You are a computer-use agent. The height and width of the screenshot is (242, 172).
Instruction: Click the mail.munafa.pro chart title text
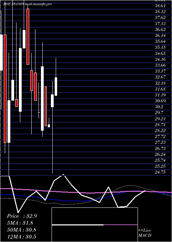(38, 4)
